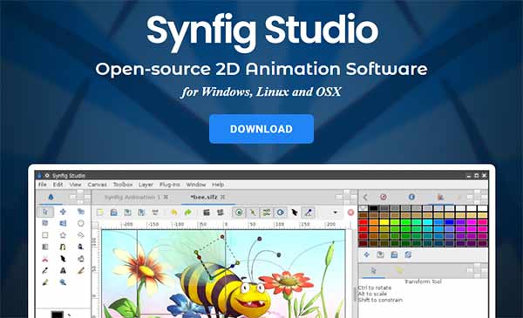This screenshot has height=318, width=523.
Task: Close the *bee.sifz document tab
Action: (x=222, y=197)
